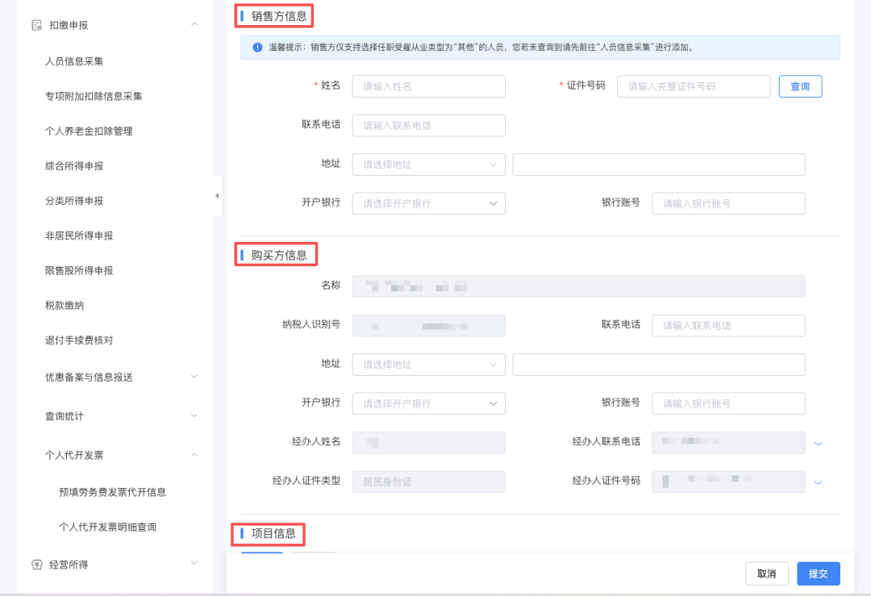Click the 经营所得 shop icon in sidebar

[36, 565]
